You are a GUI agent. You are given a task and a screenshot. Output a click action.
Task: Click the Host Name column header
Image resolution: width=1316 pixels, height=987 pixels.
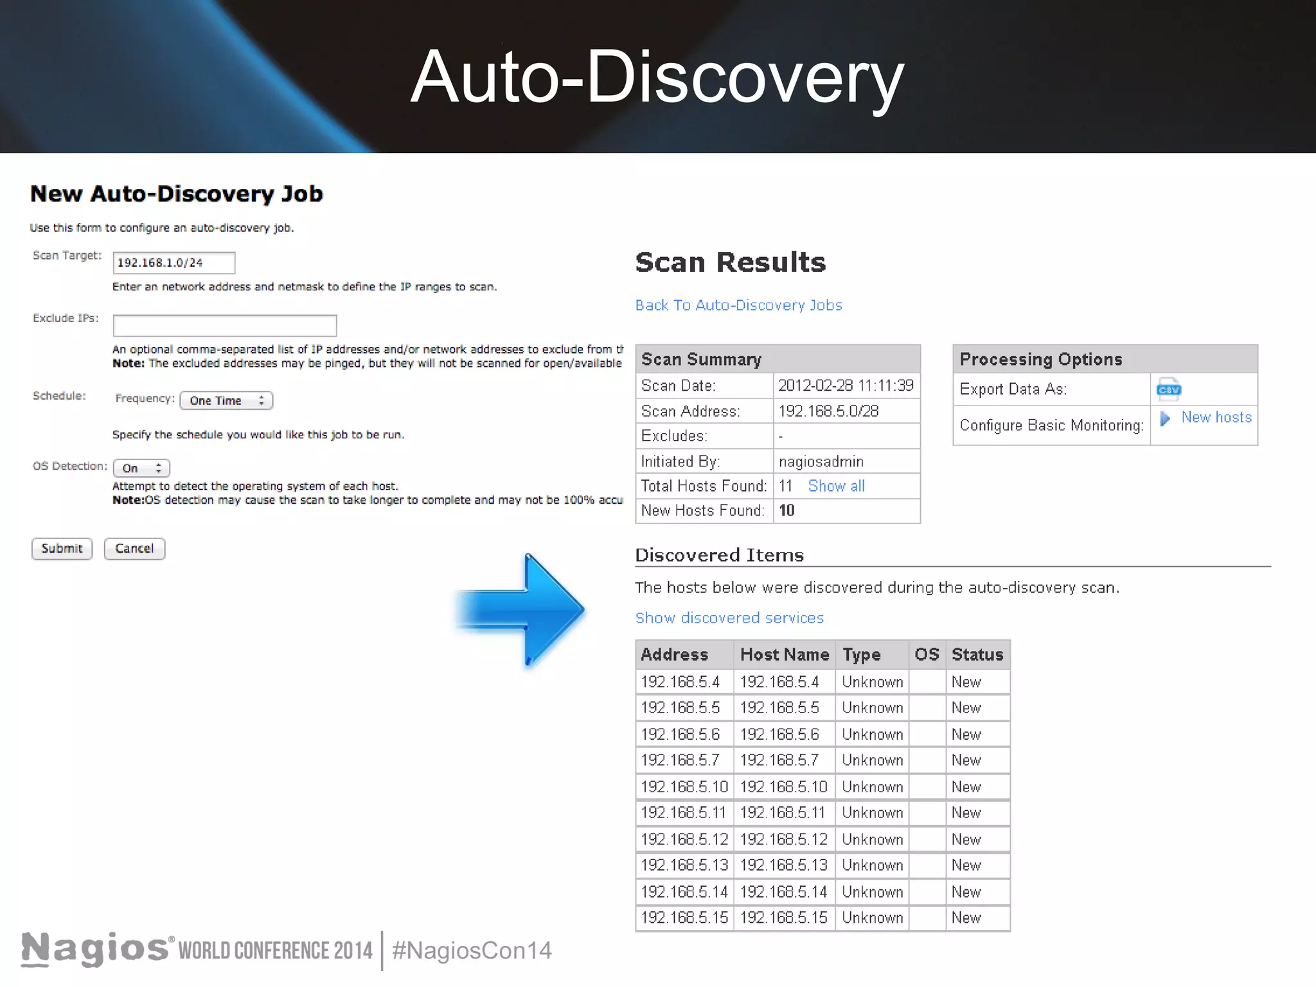pyautogui.click(x=785, y=654)
